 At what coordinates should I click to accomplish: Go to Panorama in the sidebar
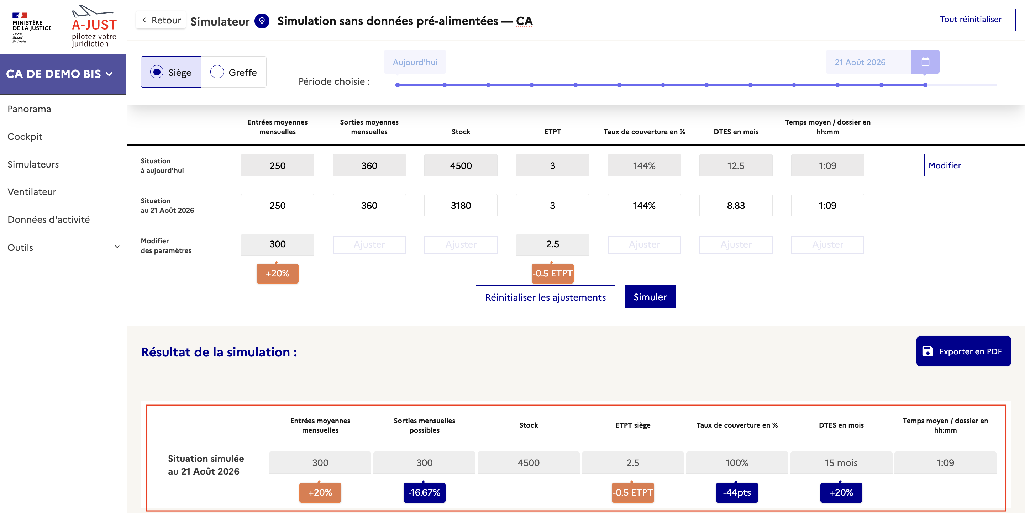click(29, 109)
